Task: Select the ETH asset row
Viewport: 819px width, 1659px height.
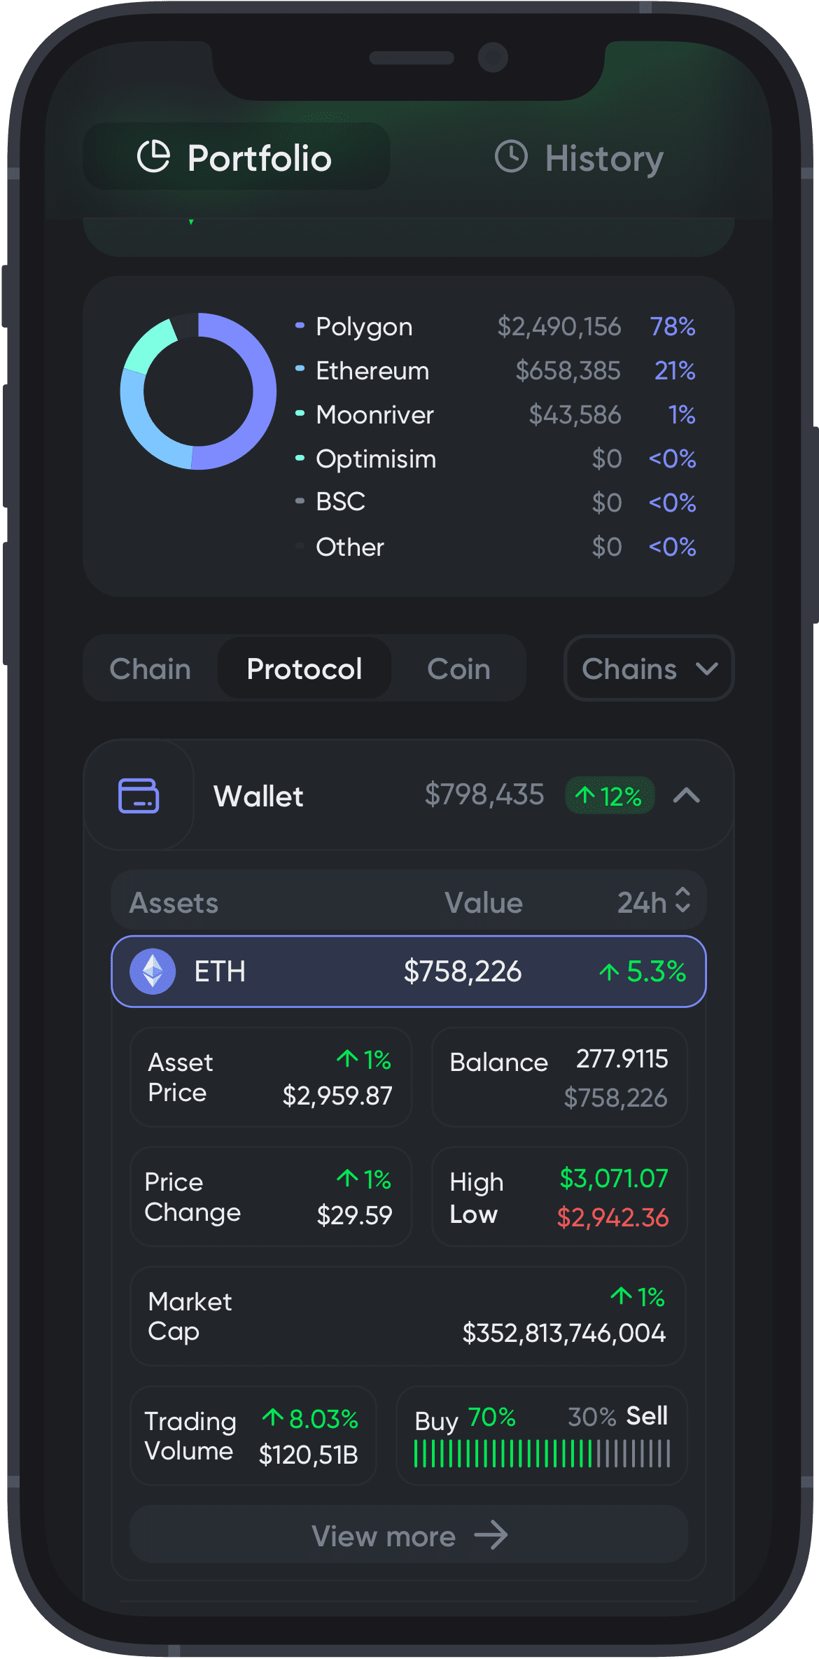Action: coord(409,972)
